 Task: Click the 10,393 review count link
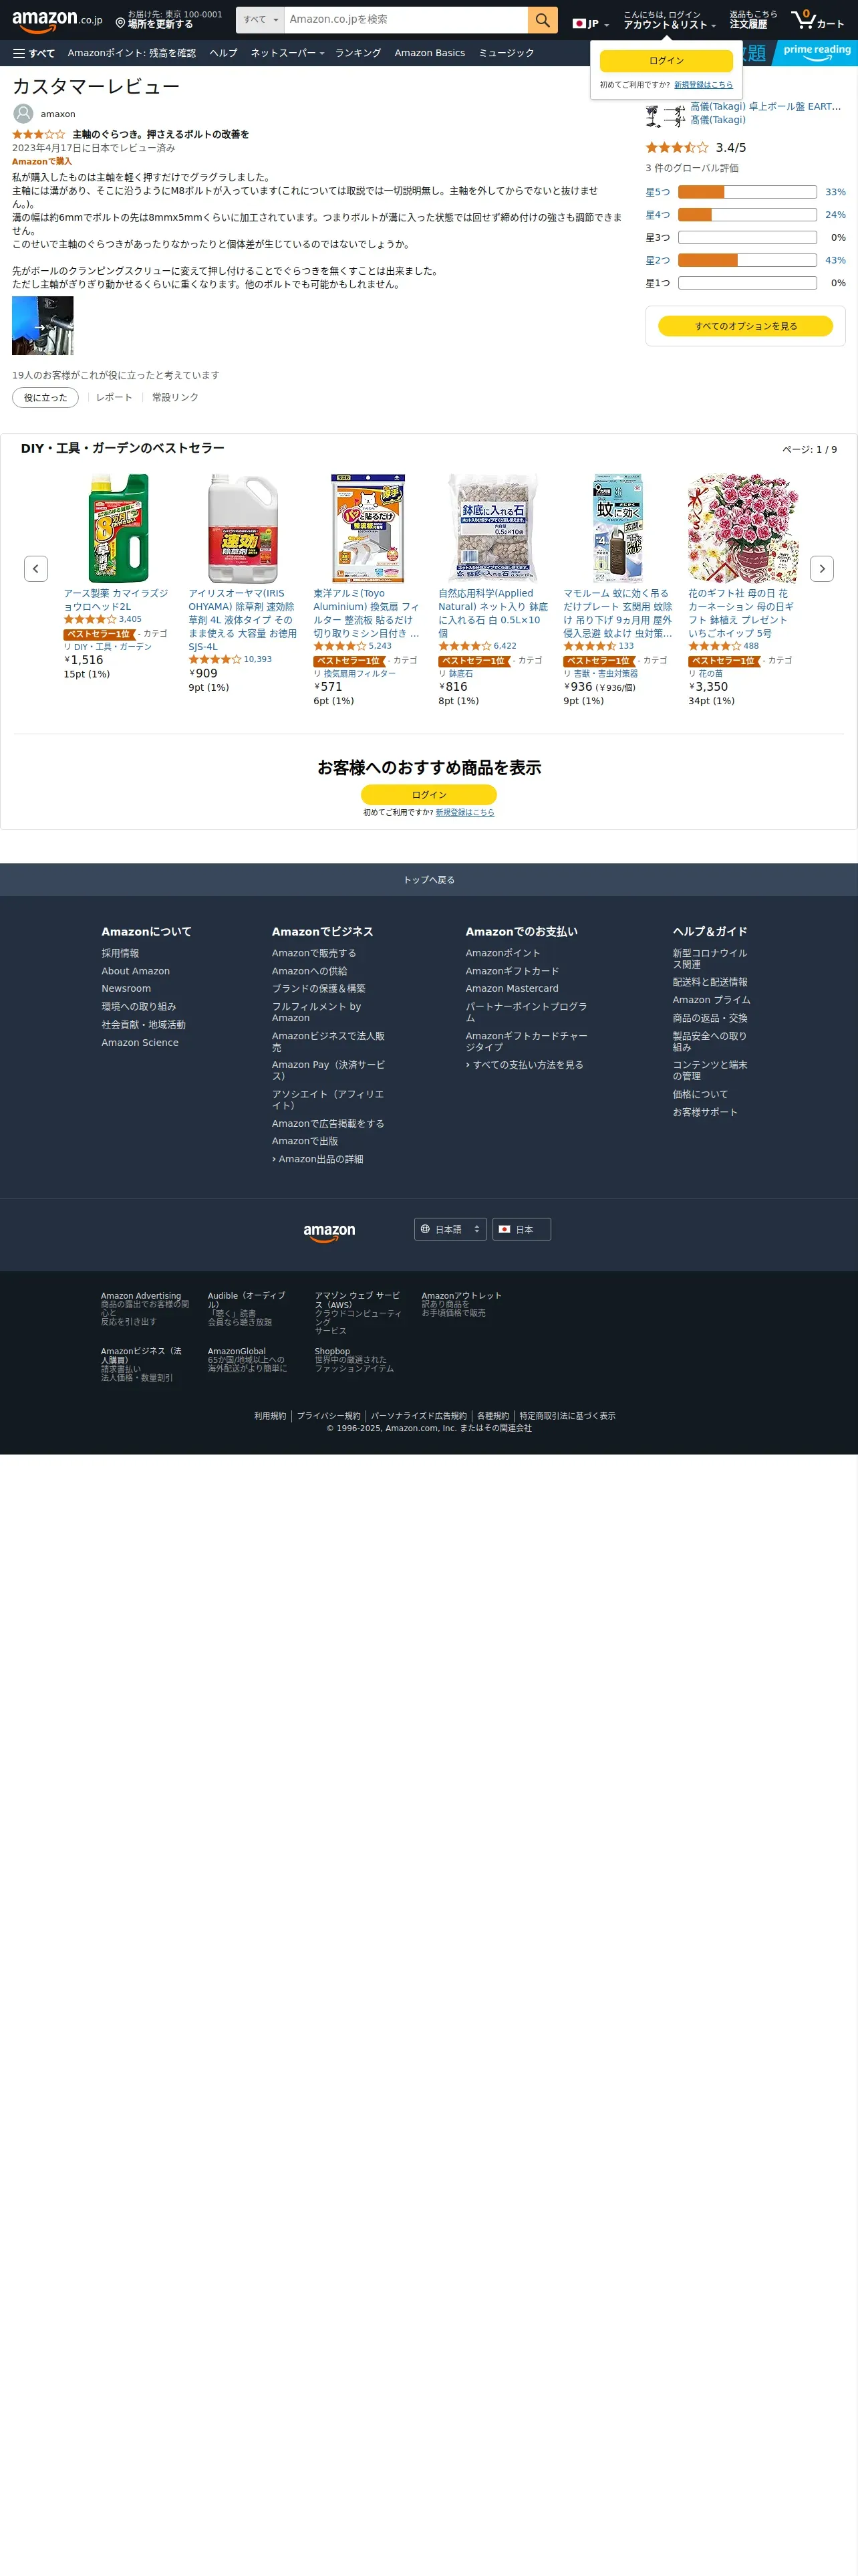[x=258, y=660]
